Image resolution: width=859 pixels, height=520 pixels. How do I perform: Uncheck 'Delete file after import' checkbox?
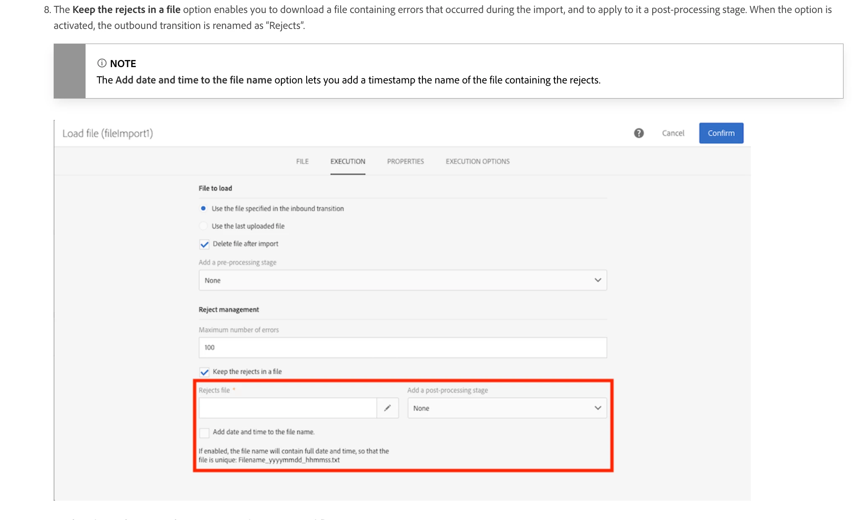coord(204,244)
